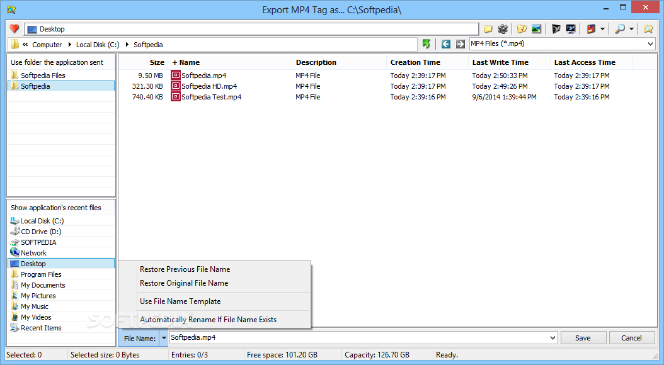
Task: Click the Local Disk (C:) drive icon
Action: (x=15, y=221)
